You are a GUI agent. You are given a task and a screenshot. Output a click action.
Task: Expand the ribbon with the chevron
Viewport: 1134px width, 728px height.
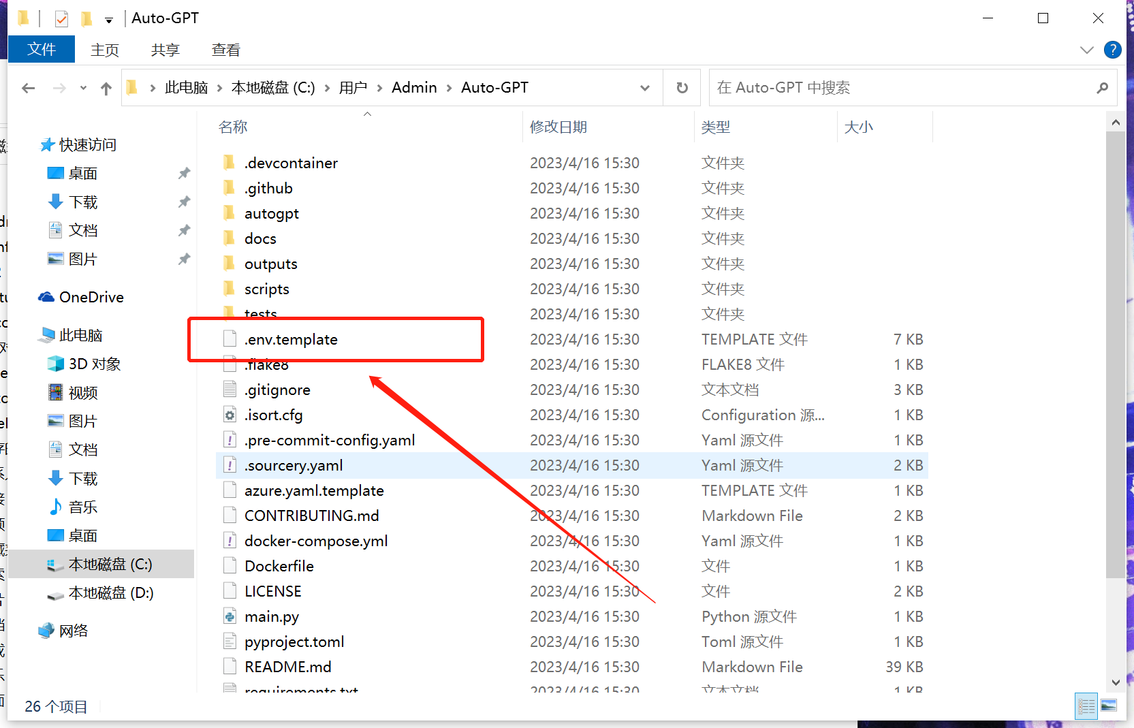coord(1087,50)
